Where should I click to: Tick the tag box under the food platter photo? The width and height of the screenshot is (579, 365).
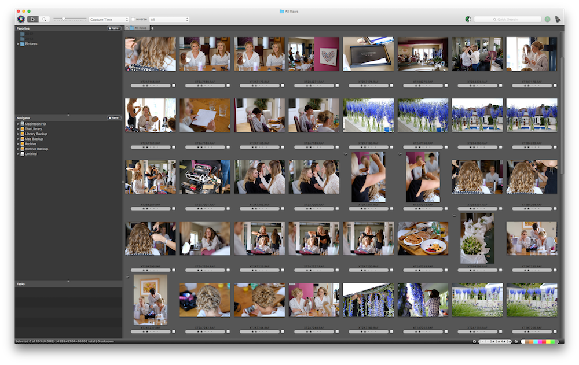click(x=446, y=270)
